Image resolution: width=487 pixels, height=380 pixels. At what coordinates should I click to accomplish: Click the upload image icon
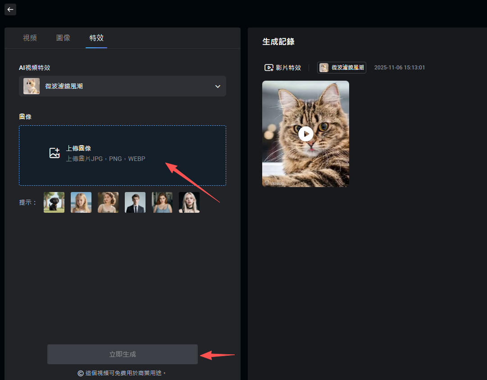coord(55,153)
